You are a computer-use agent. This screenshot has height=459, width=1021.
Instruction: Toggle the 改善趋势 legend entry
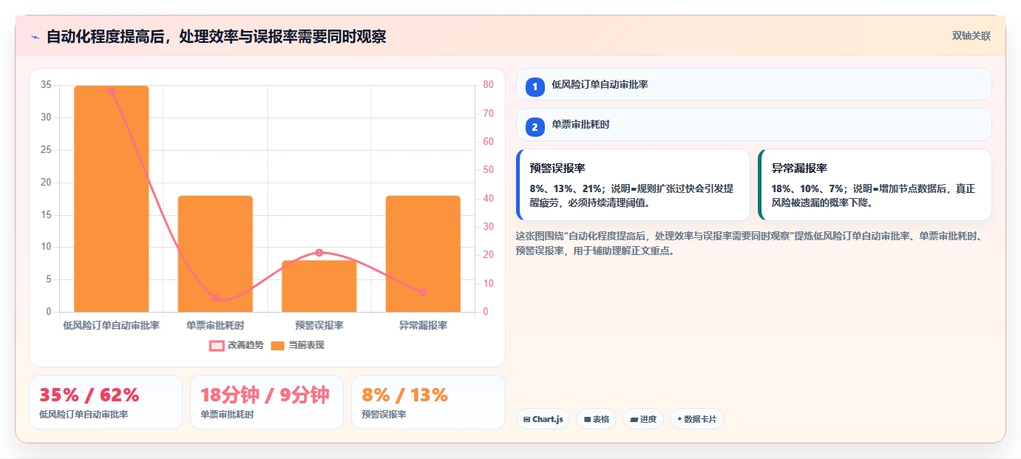pos(237,345)
